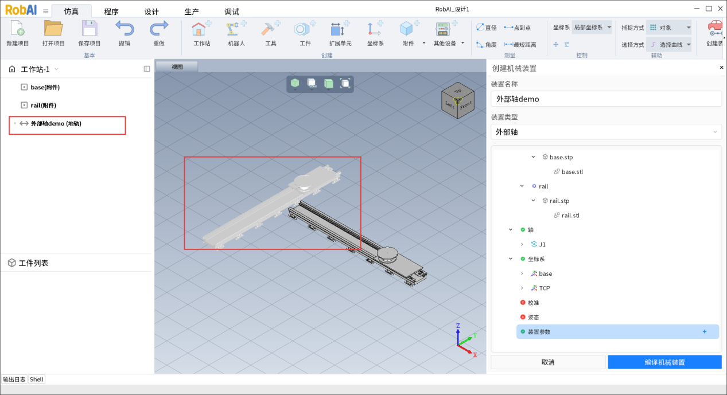Image resolution: width=727 pixels, height=395 pixels.
Task: Click the 工具 (tool) hammer icon
Action: pos(270,29)
